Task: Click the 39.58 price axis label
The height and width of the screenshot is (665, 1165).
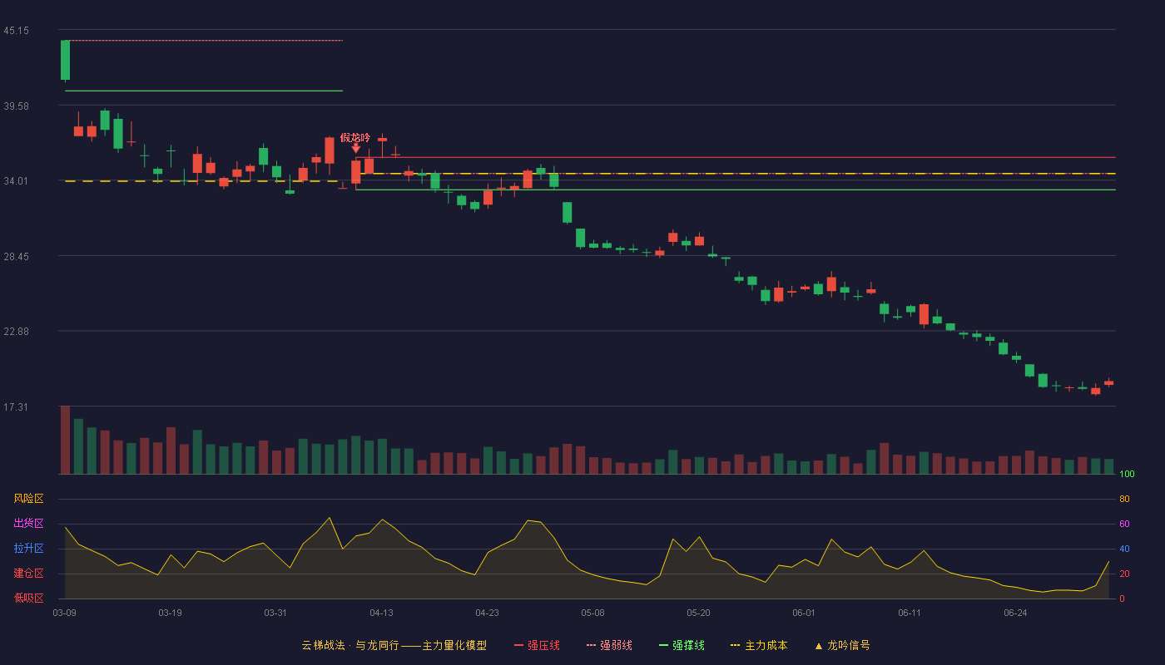Action: click(16, 106)
